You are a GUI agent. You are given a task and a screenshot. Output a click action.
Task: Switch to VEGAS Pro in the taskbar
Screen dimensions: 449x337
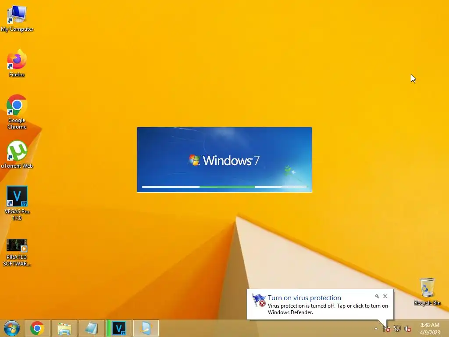pos(119,328)
